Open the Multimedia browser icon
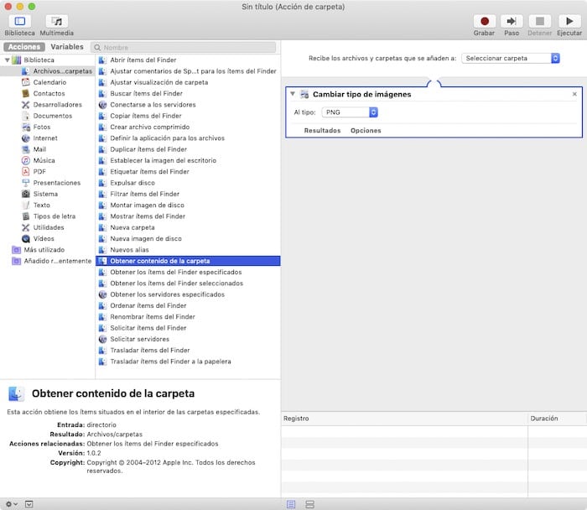Viewport: 587px width, 510px height. point(57,21)
